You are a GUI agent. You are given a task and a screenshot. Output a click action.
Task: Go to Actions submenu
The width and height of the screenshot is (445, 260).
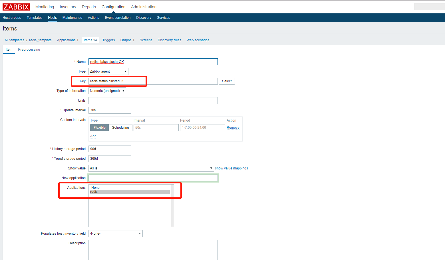pos(93,18)
